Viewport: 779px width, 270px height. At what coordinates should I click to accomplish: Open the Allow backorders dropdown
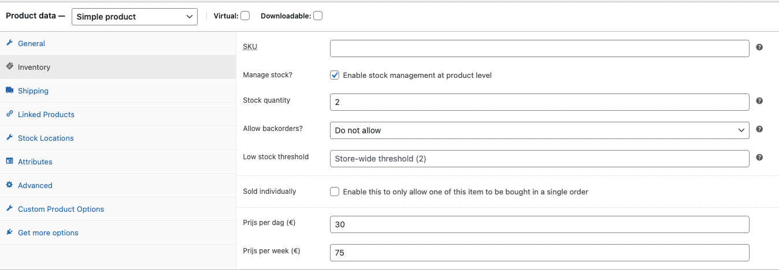coord(539,130)
